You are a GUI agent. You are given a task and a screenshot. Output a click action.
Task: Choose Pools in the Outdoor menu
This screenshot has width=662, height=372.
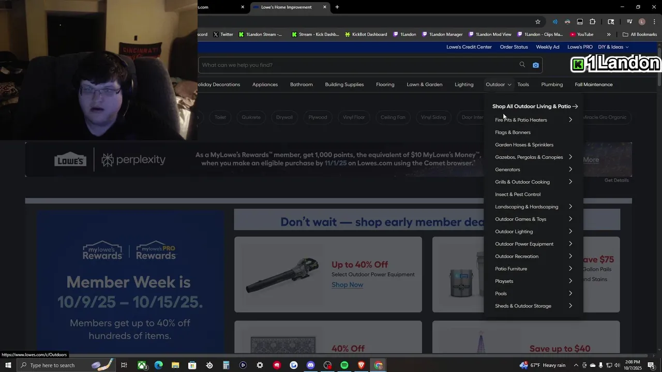501,293
